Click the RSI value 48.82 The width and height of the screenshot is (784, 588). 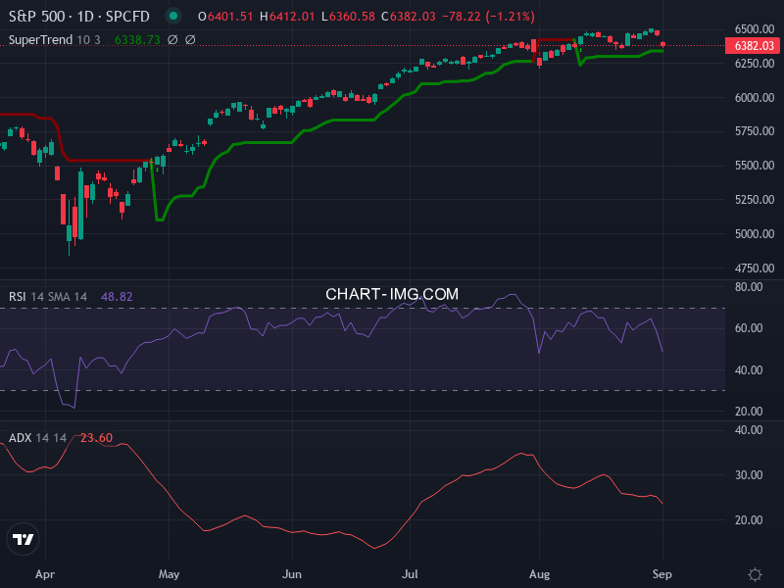[117, 297]
